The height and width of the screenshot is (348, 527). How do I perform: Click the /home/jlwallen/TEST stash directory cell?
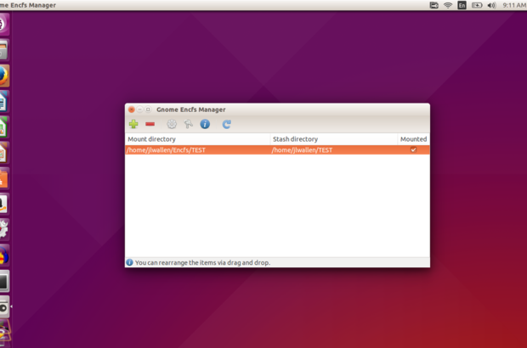tap(302, 149)
